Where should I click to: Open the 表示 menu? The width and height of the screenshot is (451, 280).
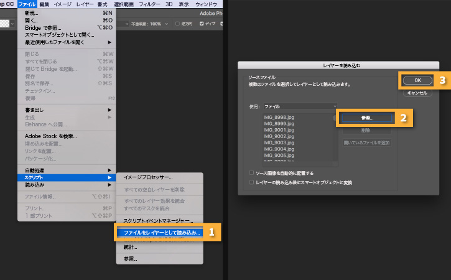click(184, 4)
